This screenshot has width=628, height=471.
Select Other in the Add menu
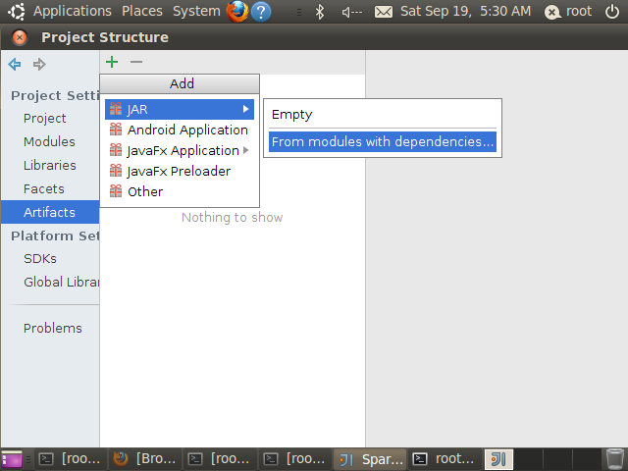[x=180, y=191]
